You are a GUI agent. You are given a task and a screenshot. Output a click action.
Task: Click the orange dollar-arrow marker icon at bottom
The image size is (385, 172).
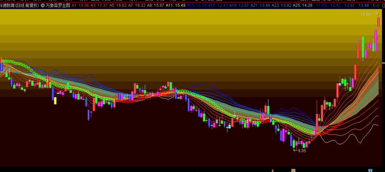click(272, 170)
